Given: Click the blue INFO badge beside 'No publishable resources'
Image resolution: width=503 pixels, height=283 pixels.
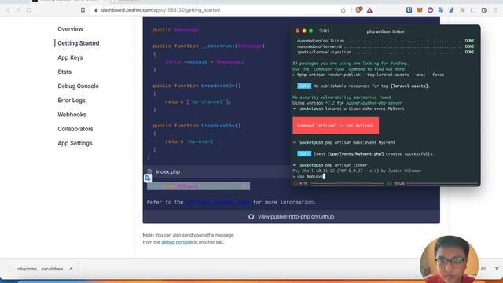Looking at the screenshot, I should (x=304, y=86).
